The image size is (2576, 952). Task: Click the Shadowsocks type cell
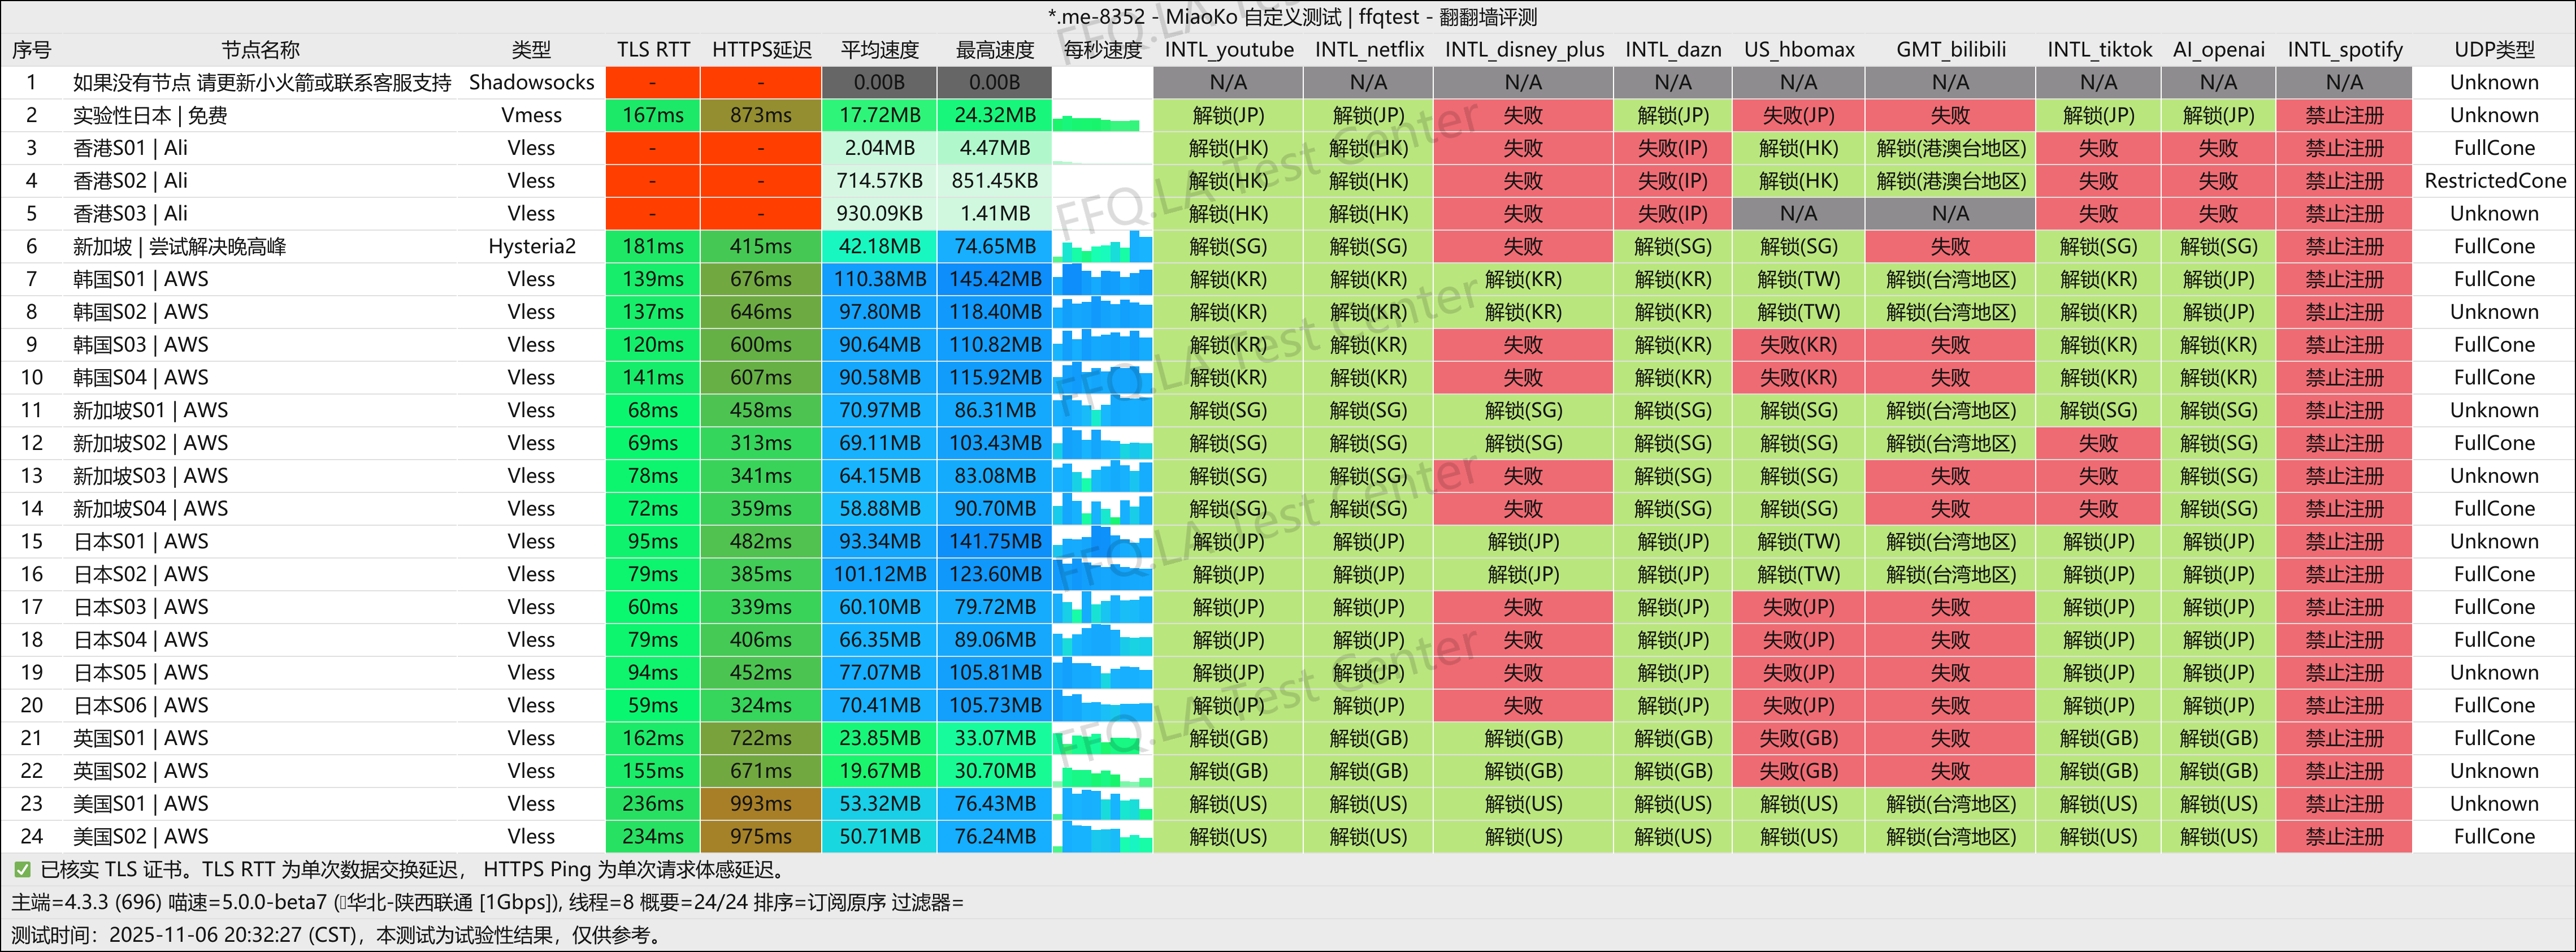pos(531,82)
